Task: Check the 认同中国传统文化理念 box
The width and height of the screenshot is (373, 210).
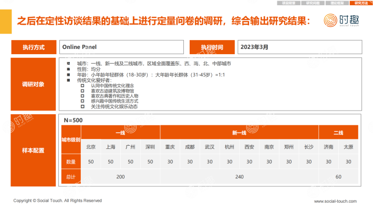Action: 82,86
